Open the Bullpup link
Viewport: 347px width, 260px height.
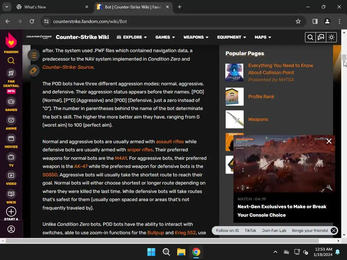pos(156,233)
